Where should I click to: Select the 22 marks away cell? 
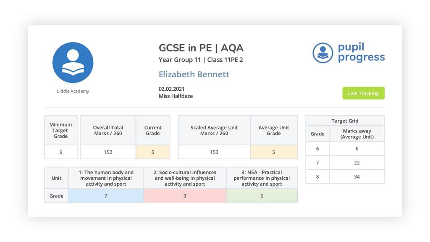357,163
